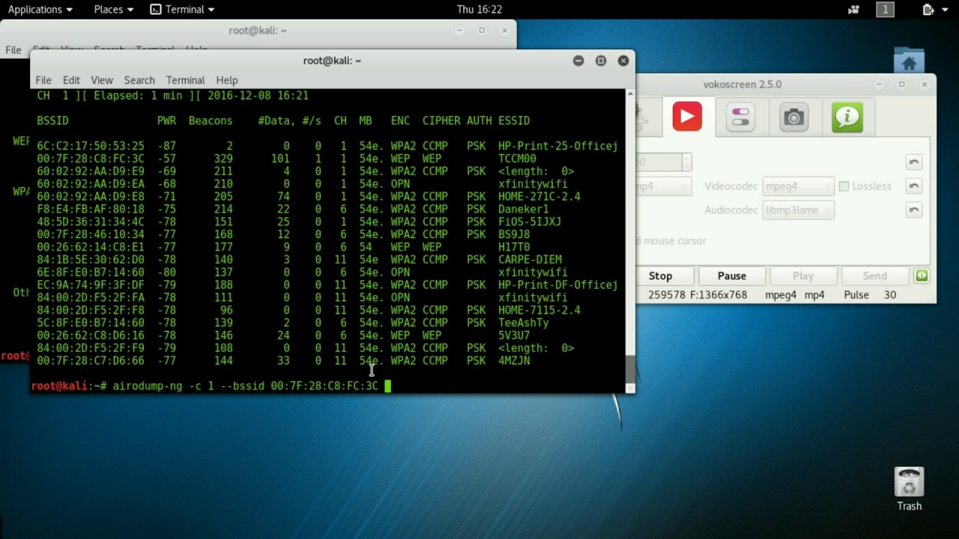Open the Terminal app menu in top bar
959x539 pixels.
pos(183,10)
